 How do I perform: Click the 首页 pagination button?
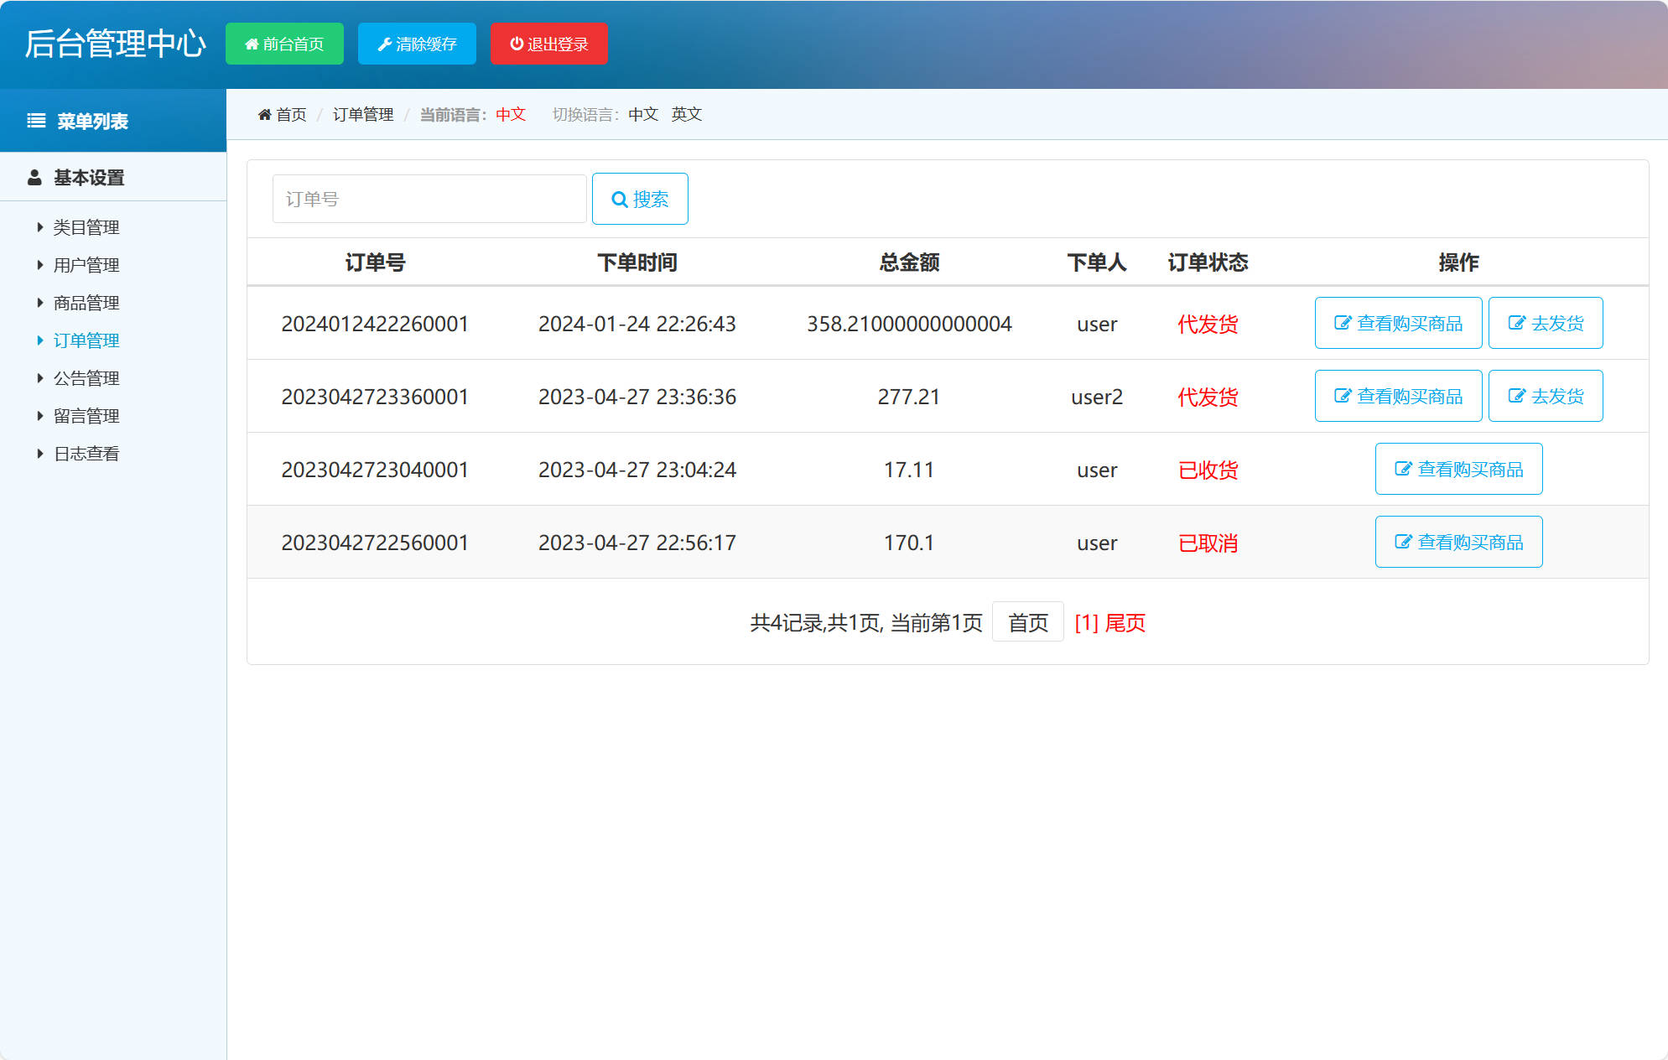coord(1027,622)
